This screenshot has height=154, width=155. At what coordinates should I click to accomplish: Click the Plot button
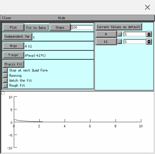(x=13, y=27)
